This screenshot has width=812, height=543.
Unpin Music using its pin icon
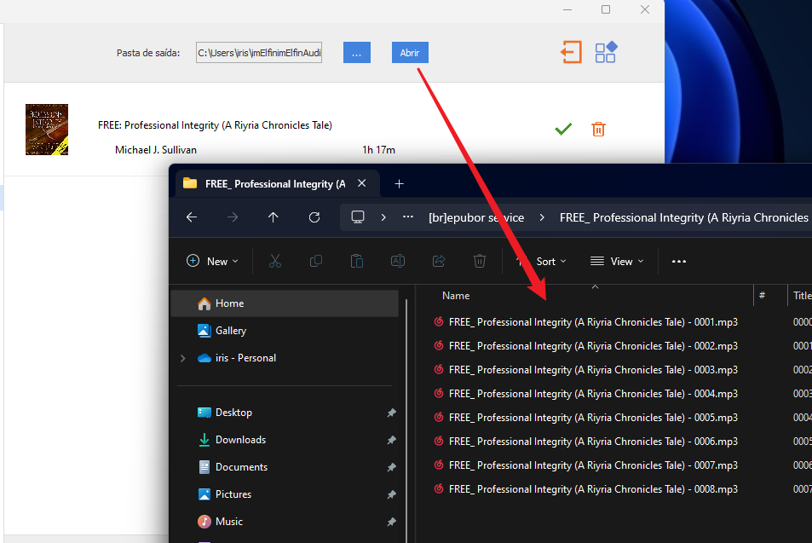click(391, 523)
